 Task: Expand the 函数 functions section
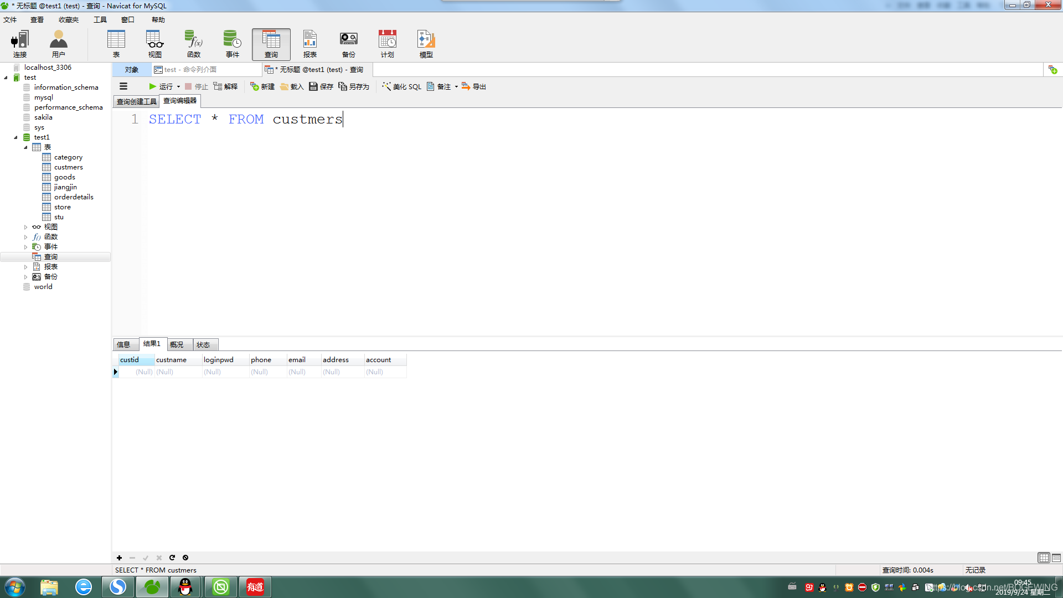pyautogui.click(x=25, y=236)
